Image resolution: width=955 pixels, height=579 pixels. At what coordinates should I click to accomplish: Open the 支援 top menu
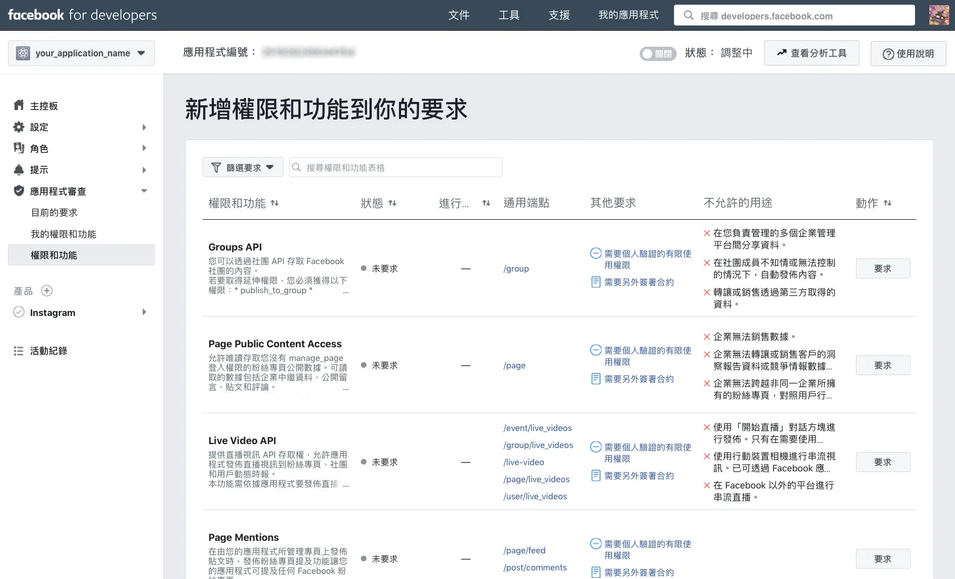click(559, 15)
